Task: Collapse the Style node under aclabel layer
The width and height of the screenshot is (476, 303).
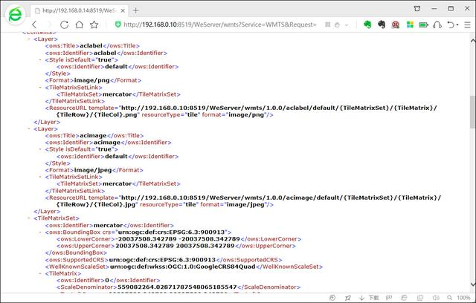Action: [40, 59]
